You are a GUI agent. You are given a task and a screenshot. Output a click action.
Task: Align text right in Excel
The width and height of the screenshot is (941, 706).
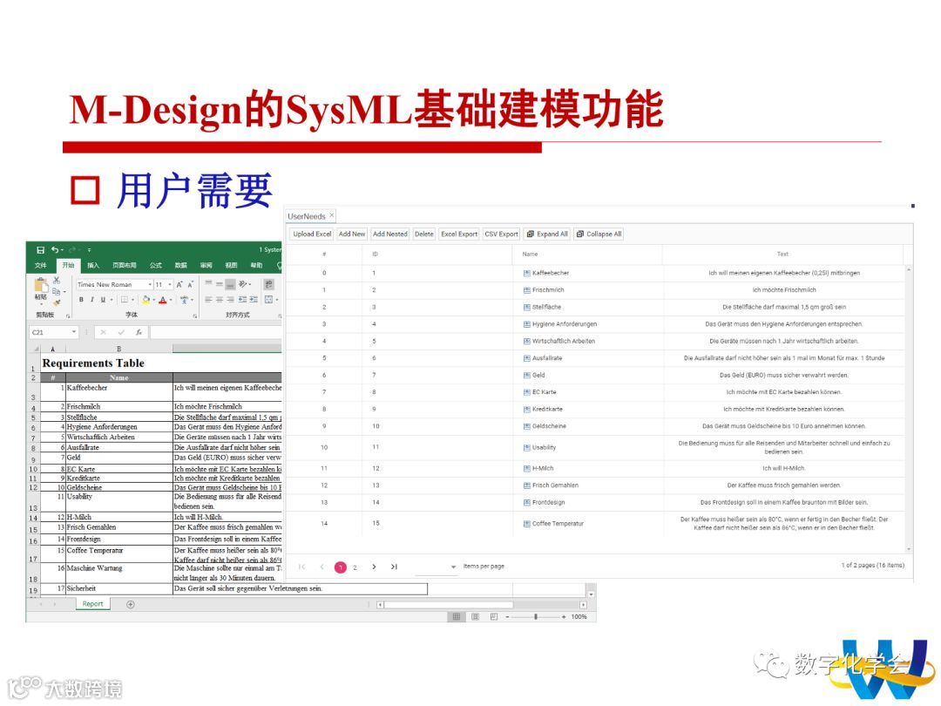(230, 300)
